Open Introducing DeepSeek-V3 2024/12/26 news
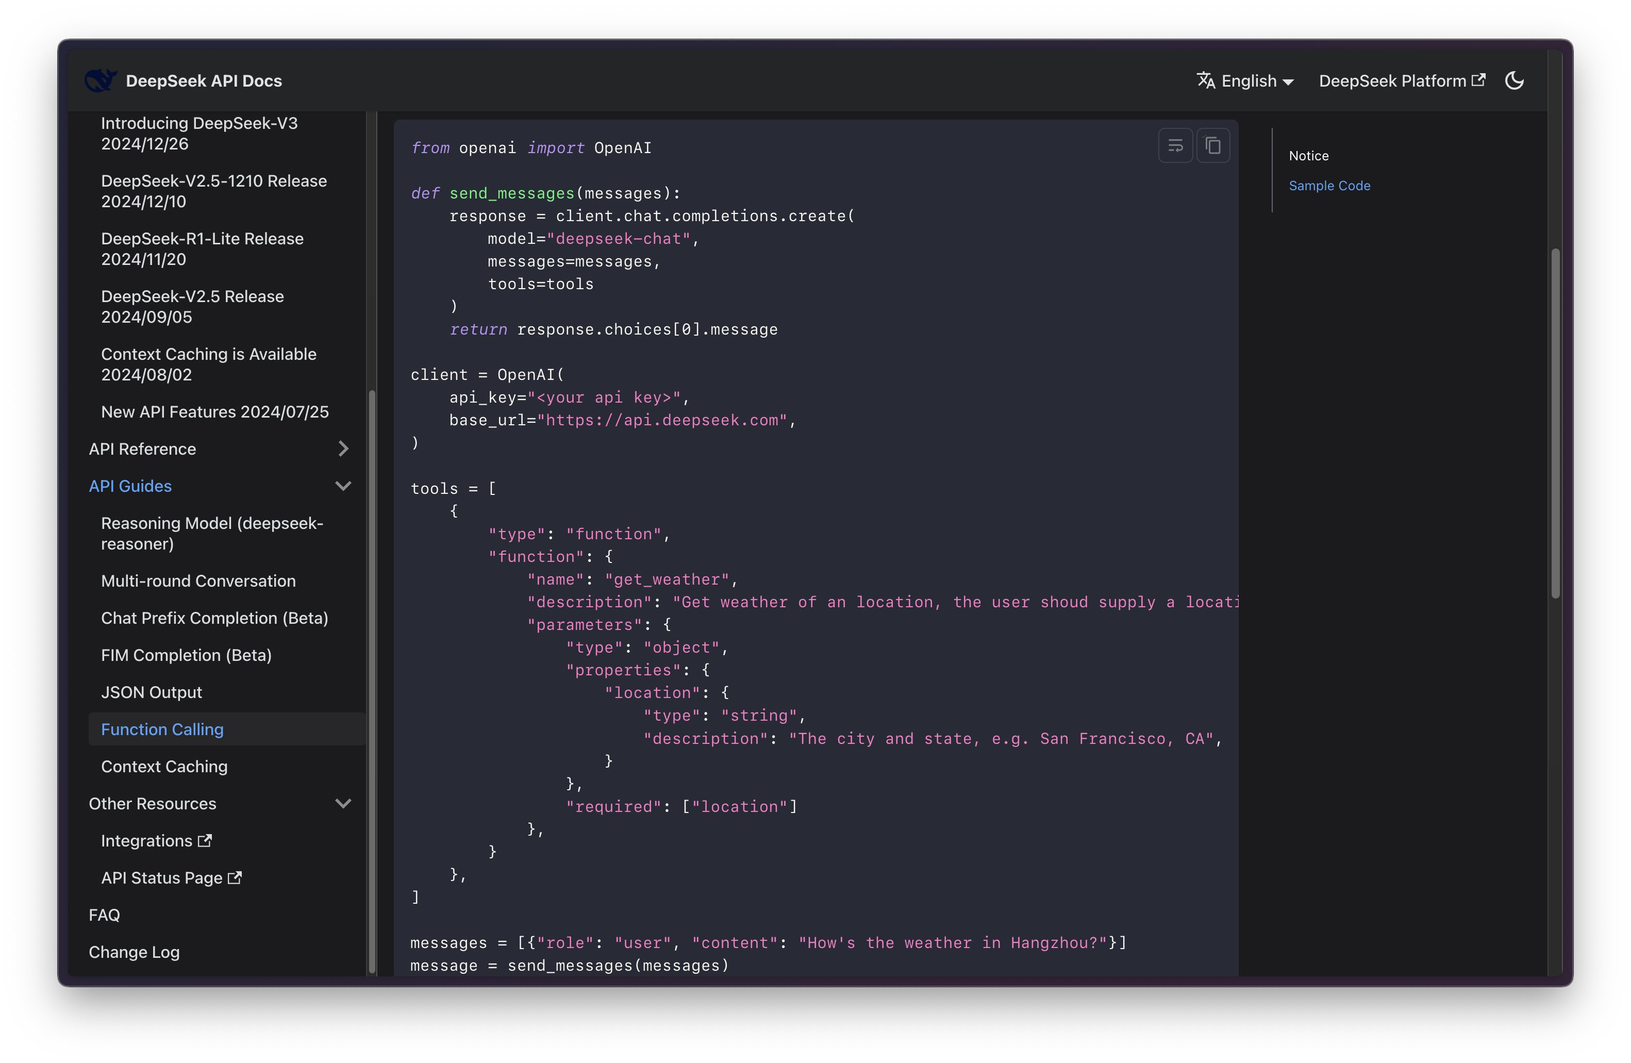Screen dimensions: 1631x1063 [199, 134]
